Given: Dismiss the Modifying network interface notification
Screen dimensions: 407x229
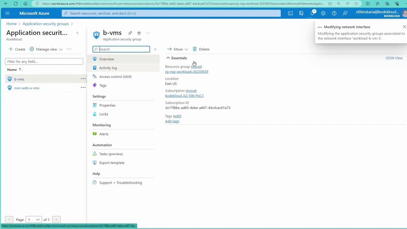Looking at the screenshot, I should 404,27.
